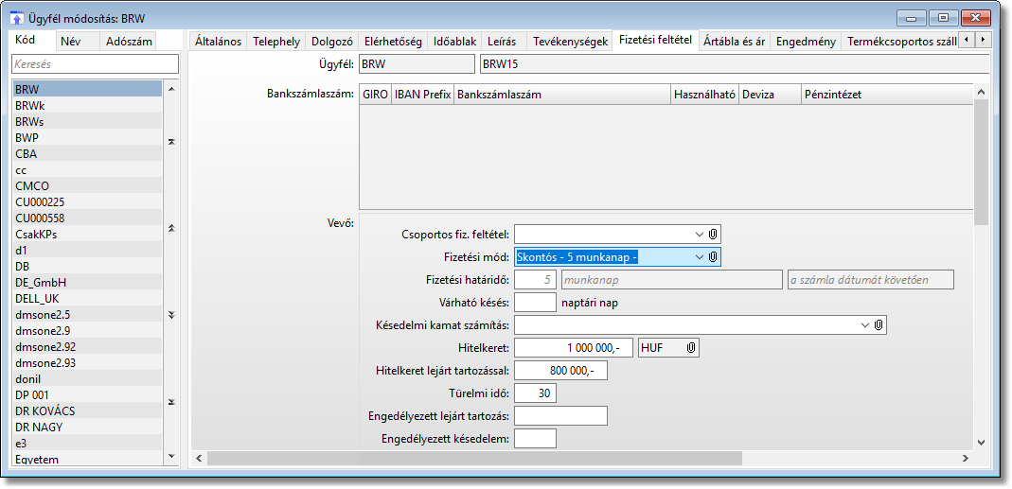Select BRWs in the customer list
The height and width of the screenshot is (489, 1012).
point(88,121)
